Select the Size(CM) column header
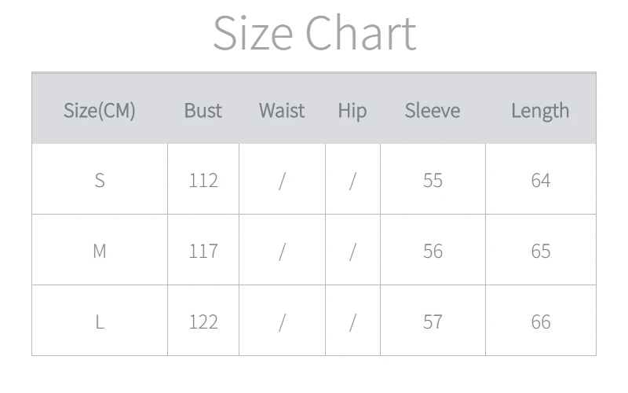Viewport: 628px width, 393px height. (x=100, y=111)
